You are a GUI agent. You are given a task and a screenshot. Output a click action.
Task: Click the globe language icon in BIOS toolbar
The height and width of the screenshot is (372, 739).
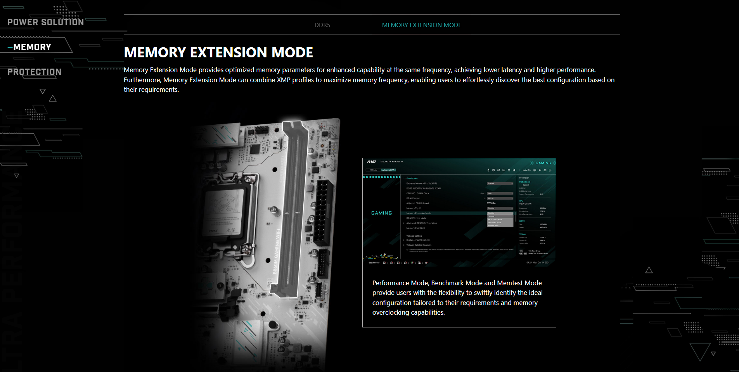tap(535, 170)
